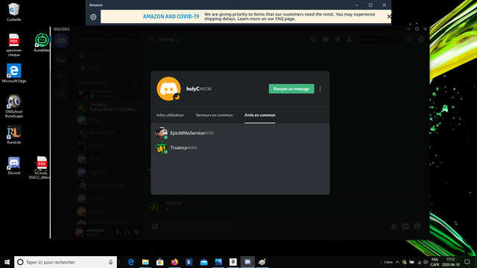Click the Discord Home button in server bar

pos(61,40)
